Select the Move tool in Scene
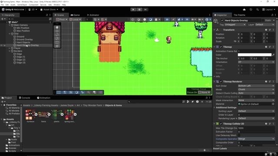Viewport: 278px width, 156px height. pos(57,31)
